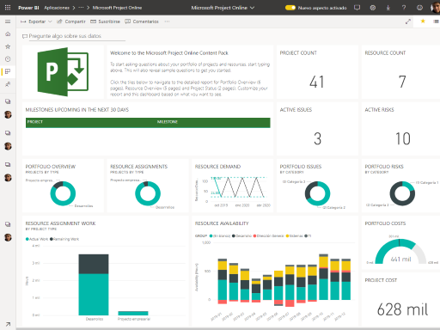The image size is (440, 330).
Task: Open Apps icon in sidebar
Action: coord(8,71)
